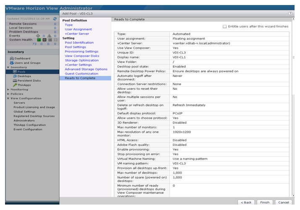Click the Pools icon in sidebar
Image resolution: width=300 pixels, height=210 pixels.
pos(15,72)
